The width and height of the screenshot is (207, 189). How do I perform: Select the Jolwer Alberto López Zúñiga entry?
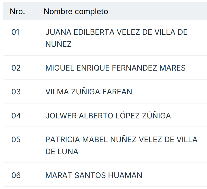108,116
